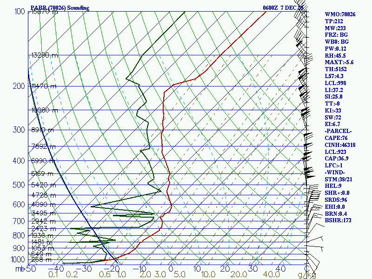372x279 pixels.
Task: Click the 10080 m height label
Action: pos(45,110)
